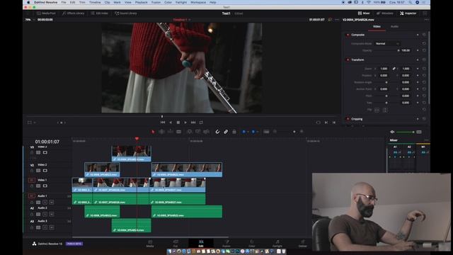
Task: Mute audio with monitor speaker icon
Action: [x=392, y=132]
